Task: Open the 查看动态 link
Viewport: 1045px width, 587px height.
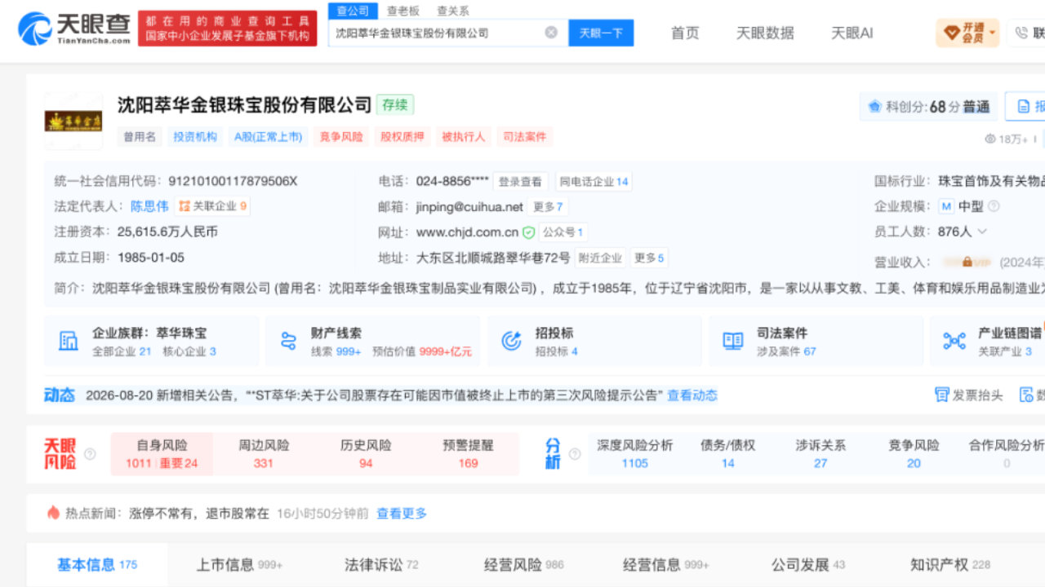Action: pos(692,395)
